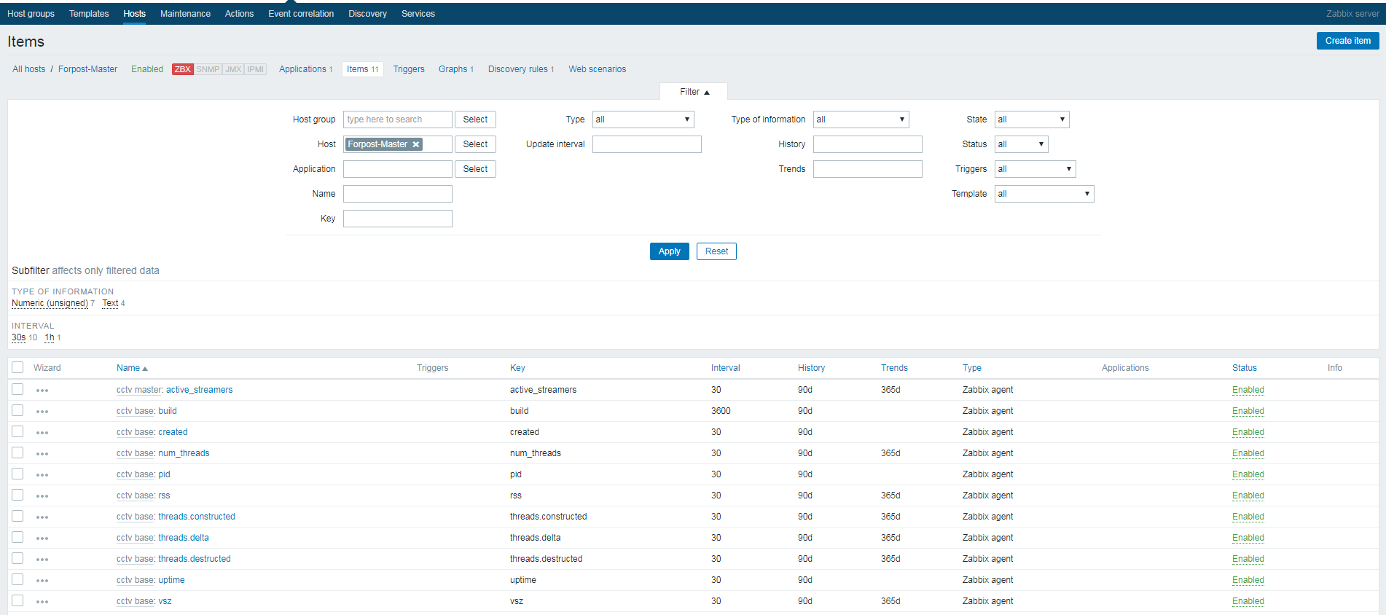Image resolution: width=1386 pixels, height=615 pixels.
Task: Check the box for threads.delta item
Action: coord(17,537)
